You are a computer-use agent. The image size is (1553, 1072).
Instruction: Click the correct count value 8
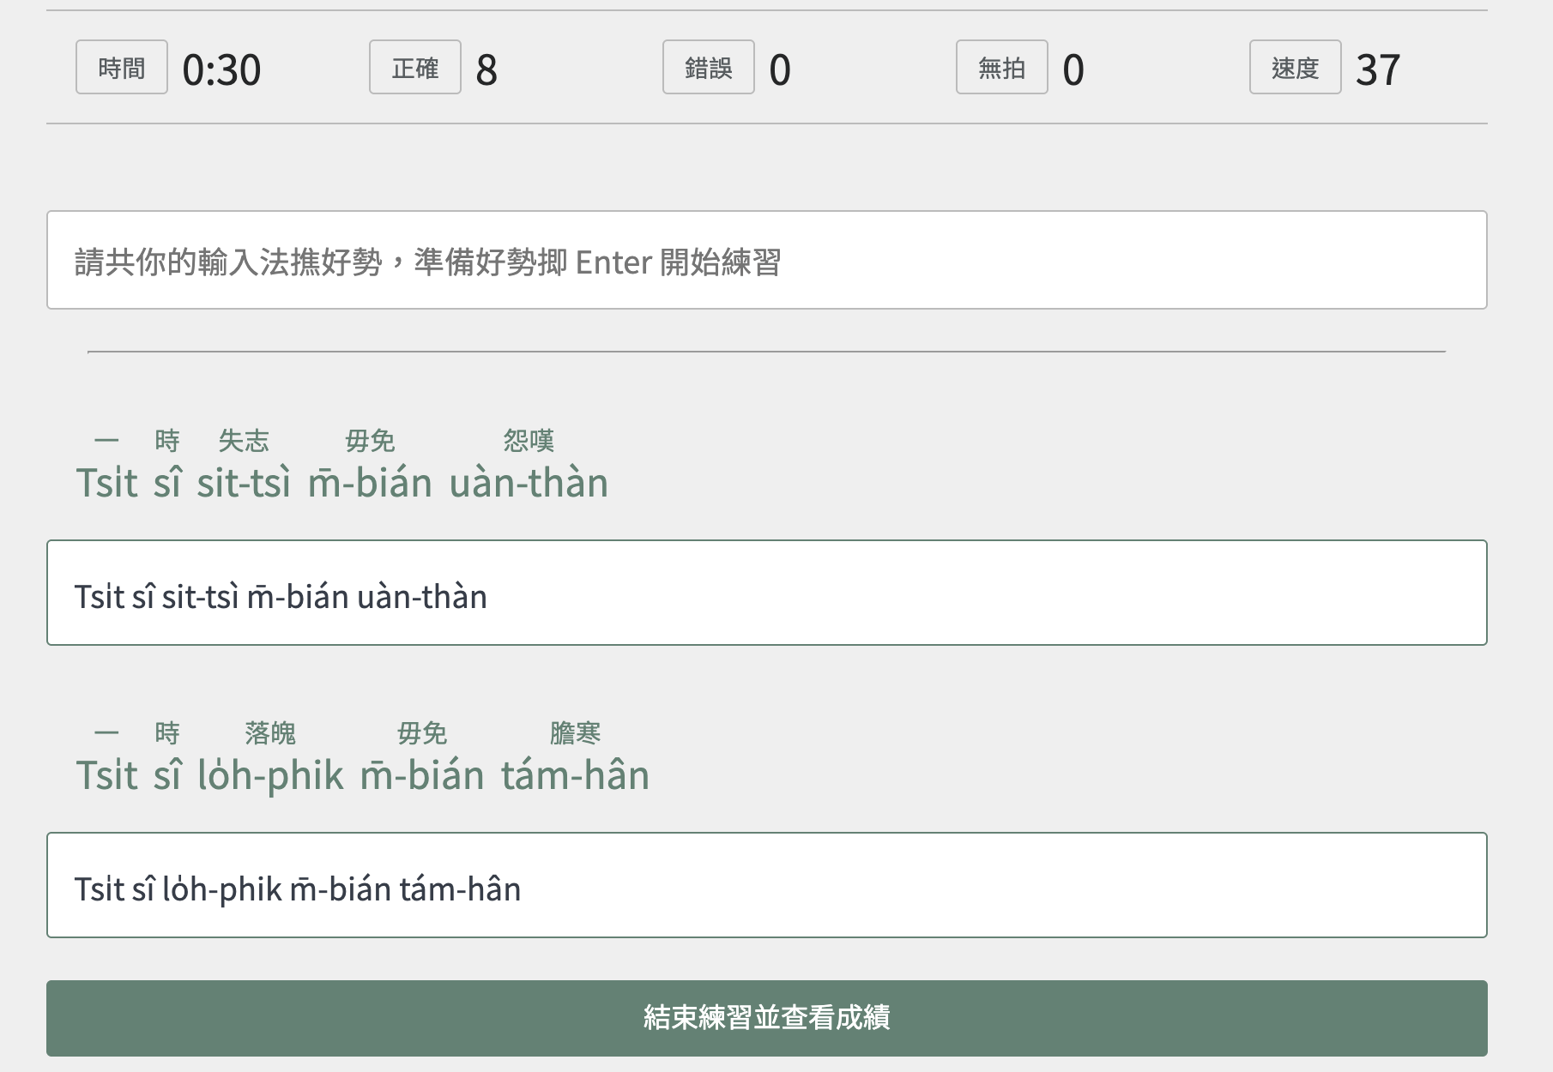486,70
